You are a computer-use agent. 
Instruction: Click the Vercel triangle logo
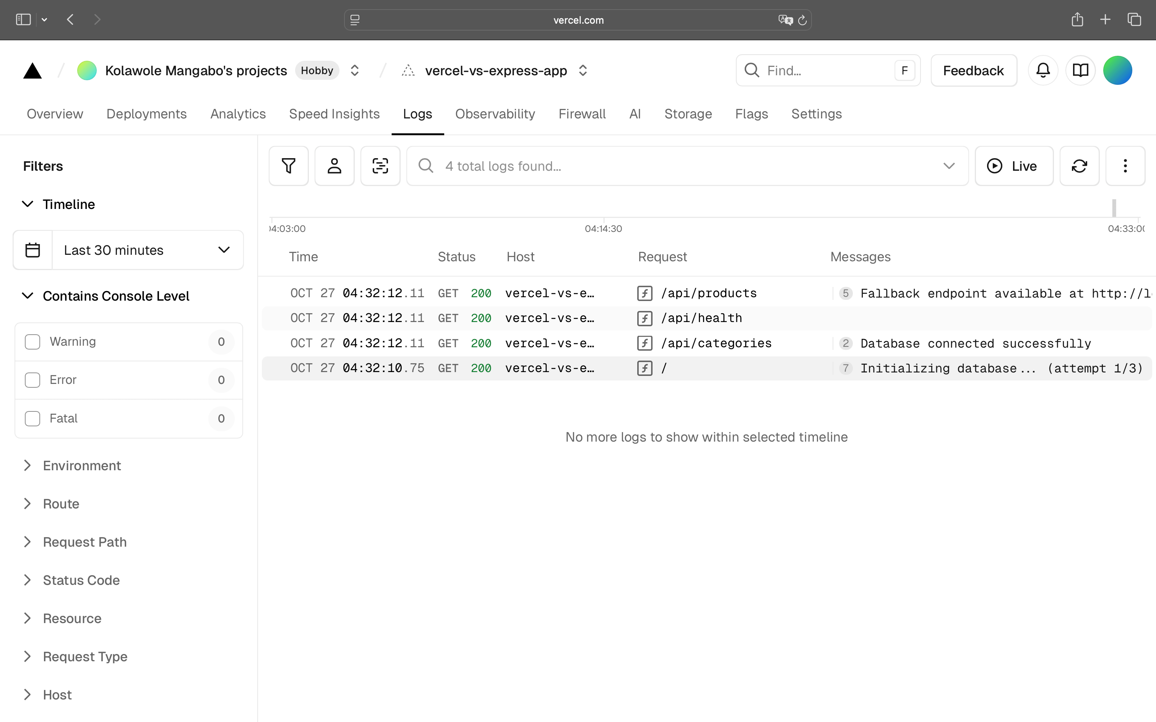[32, 70]
